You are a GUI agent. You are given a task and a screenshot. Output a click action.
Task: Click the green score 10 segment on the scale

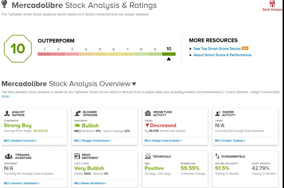point(168,54)
